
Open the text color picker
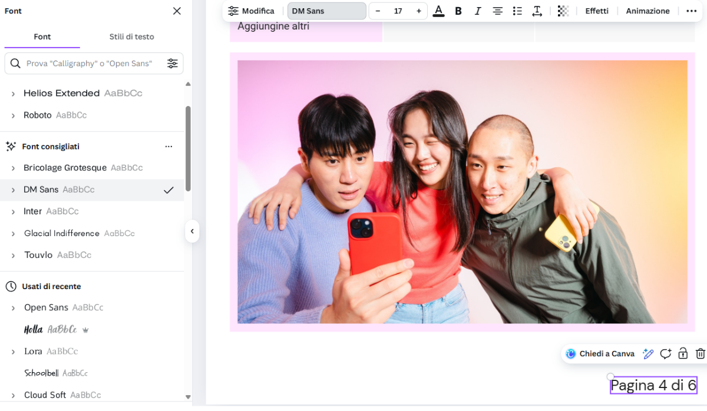coord(438,11)
